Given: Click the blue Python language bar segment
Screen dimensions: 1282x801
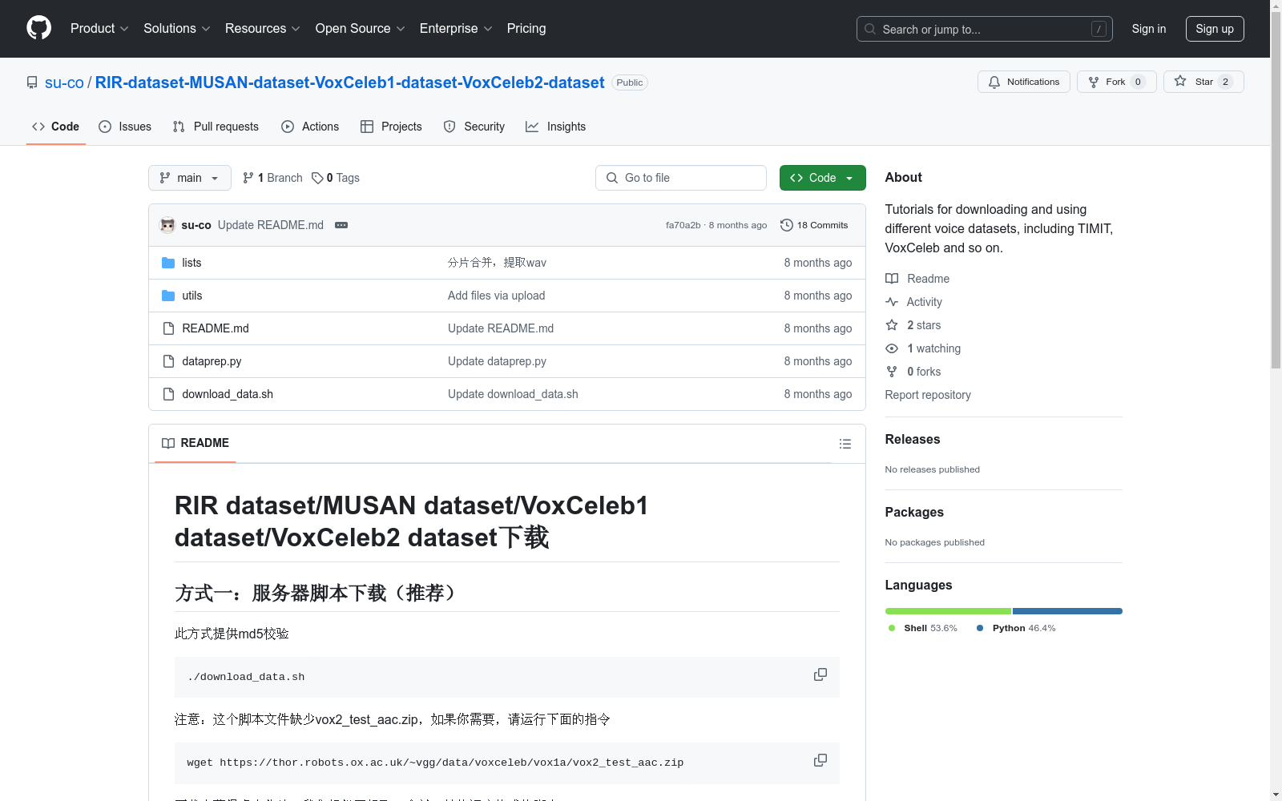Looking at the screenshot, I should [1067, 611].
